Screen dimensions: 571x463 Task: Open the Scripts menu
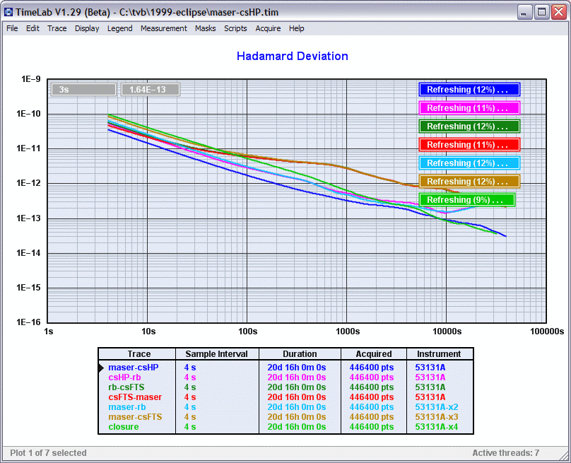click(x=235, y=28)
